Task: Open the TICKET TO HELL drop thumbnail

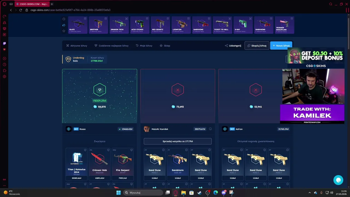Action: pyautogui.click(x=222, y=25)
